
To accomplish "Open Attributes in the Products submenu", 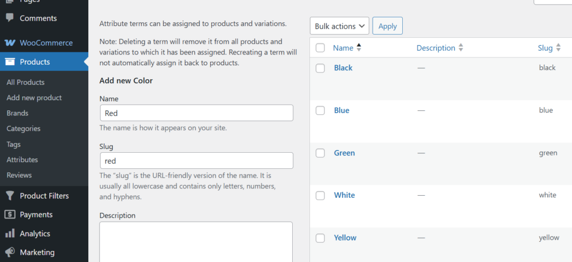I will point(22,159).
